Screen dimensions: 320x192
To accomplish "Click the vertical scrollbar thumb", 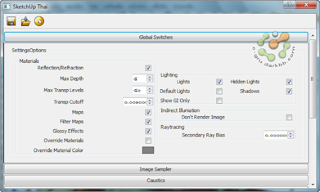I will [x=312, y=79].
